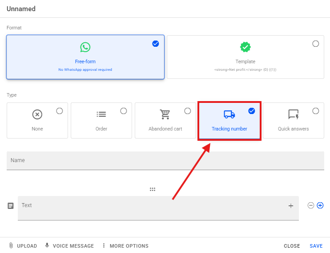Screen dimensions: 330x253
Task: Click the Tracking number truck icon
Action: (229, 114)
